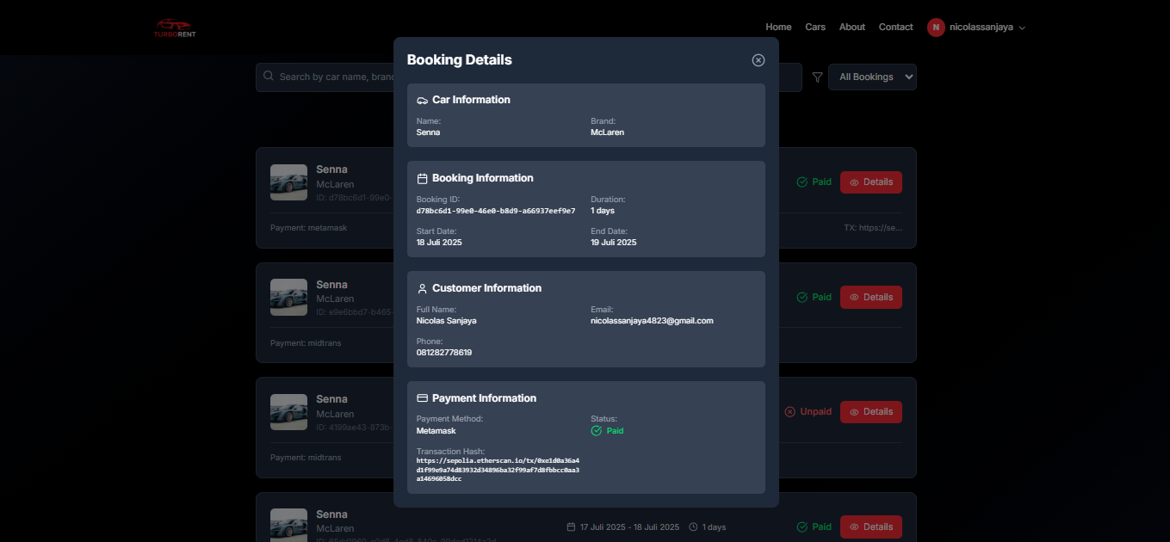The width and height of the screenshot is (1170, 542).
Task: Click the TX link in first booking
Action: click(873, 228)
